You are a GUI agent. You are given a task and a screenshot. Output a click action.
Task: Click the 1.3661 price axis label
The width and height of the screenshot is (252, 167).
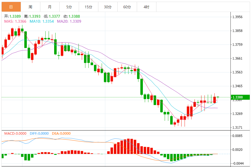pos(237,59)
